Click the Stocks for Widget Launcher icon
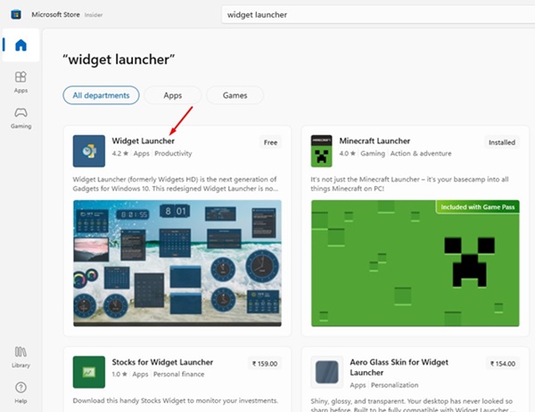This screenshot has width=535, height=412. coord(88,372)
